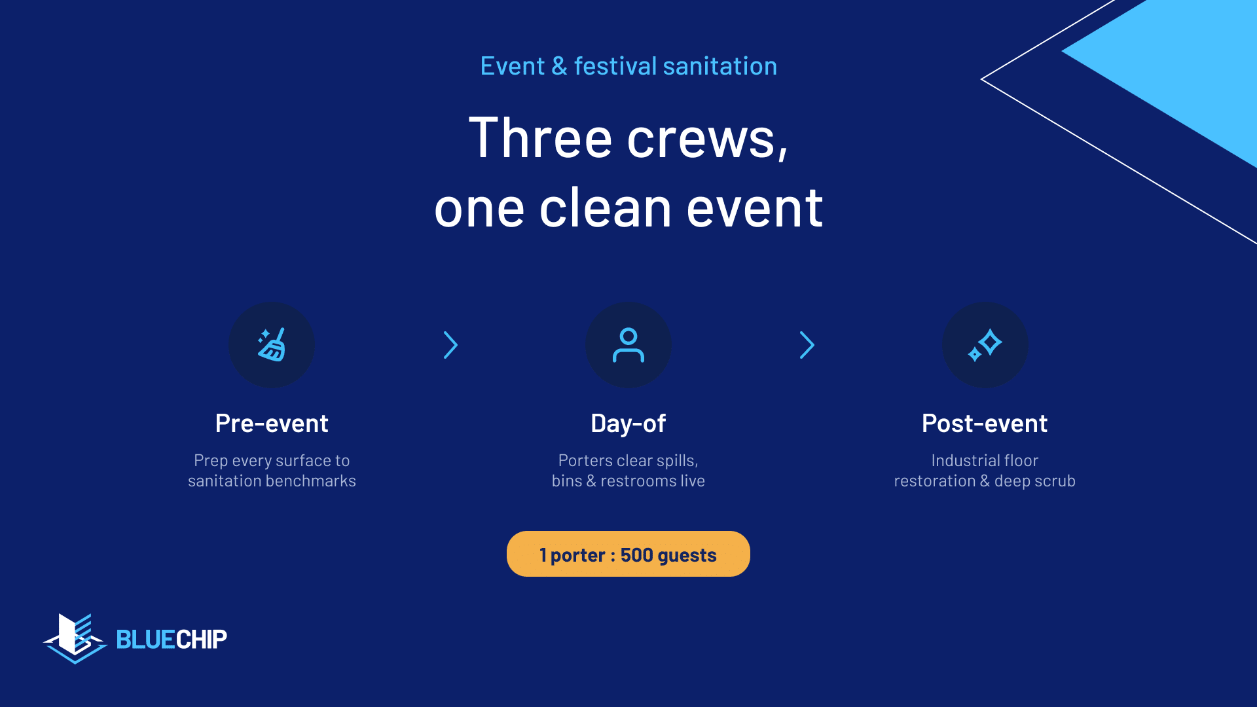The height and width of the screenshot is (707, 1257).
Task: Click the Post-event heading
Action: [x=985, y=424]
